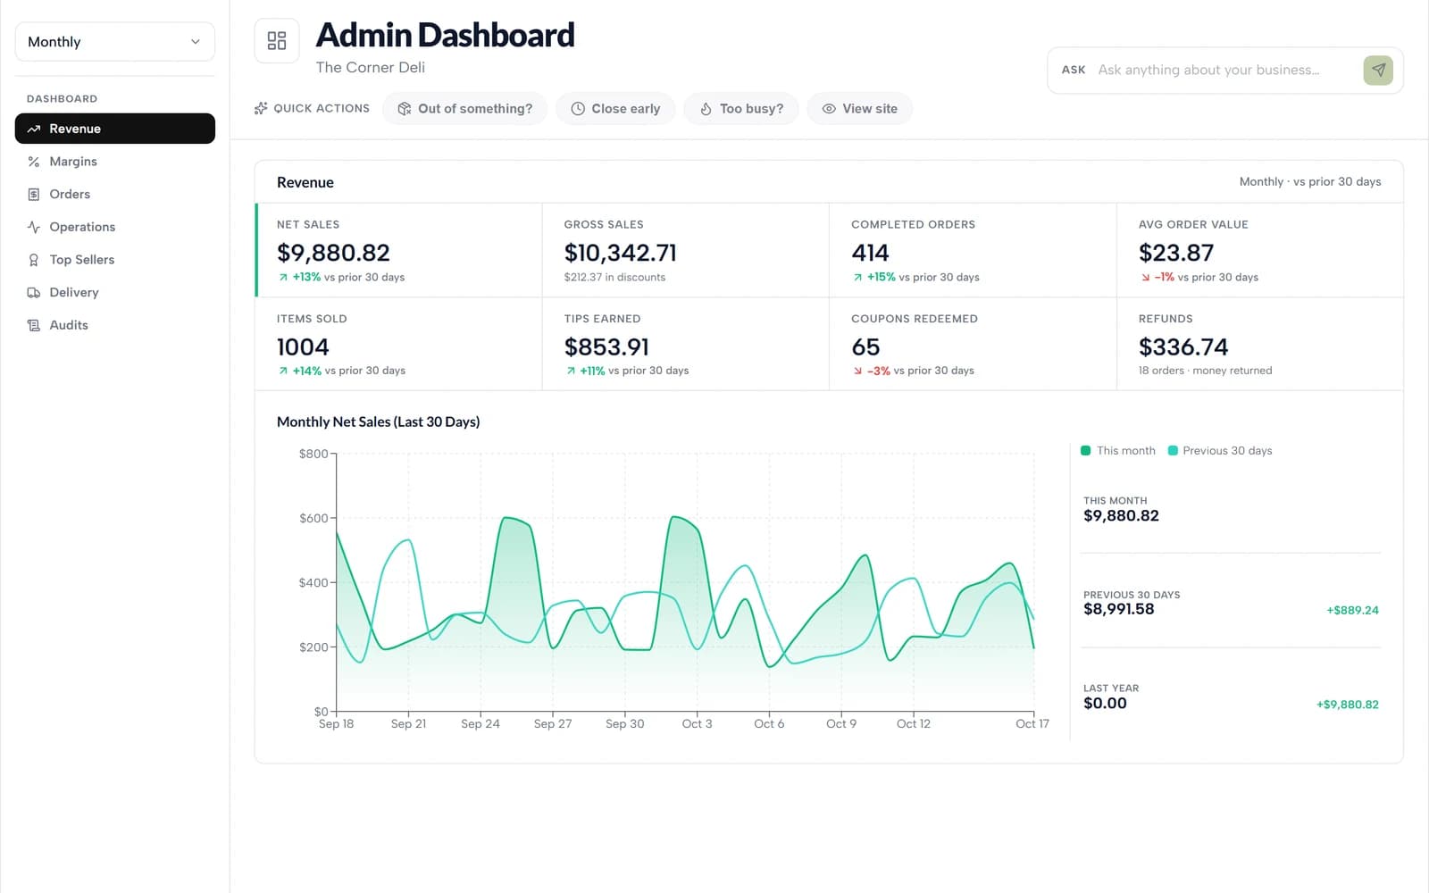Click the Previous 30 days legend swatch
Image resolution: width=1429 pixels, height=893 pixels.
click(x=1173, y=450)
